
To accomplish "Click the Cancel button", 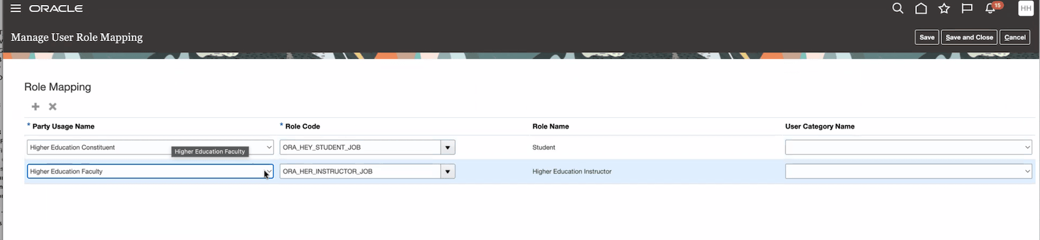I will [1015, 37].
